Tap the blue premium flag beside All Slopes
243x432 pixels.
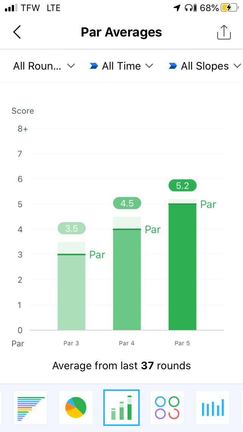click(x=173, y=66)
